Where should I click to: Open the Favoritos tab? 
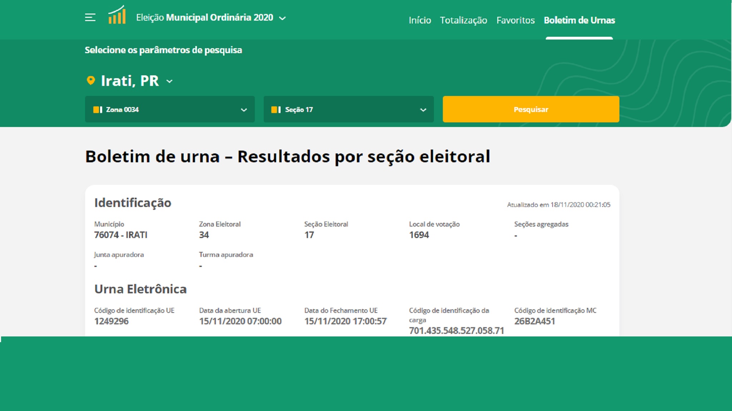click(515, 20)
